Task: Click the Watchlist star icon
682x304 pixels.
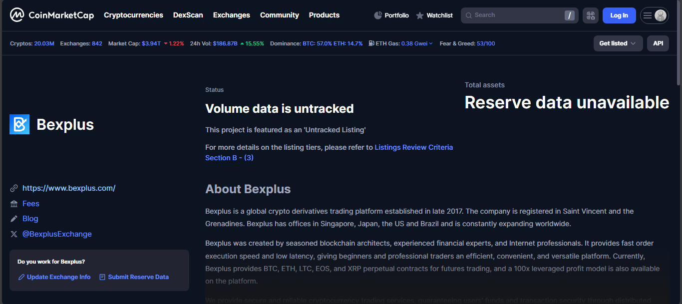Action: (420, 15)
